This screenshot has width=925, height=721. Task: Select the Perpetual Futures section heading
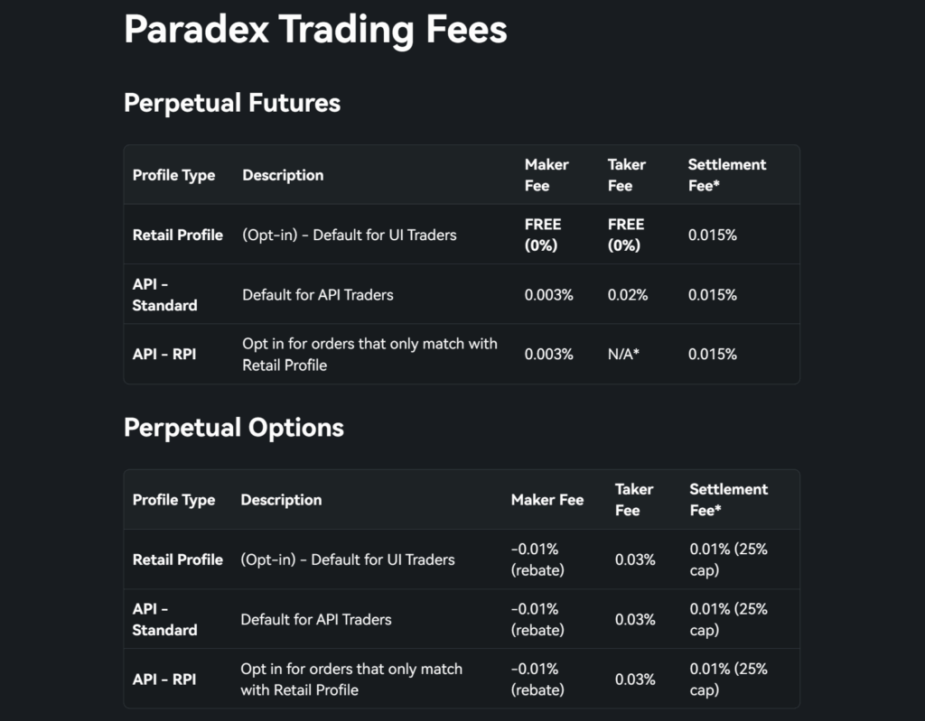point(232,103)
